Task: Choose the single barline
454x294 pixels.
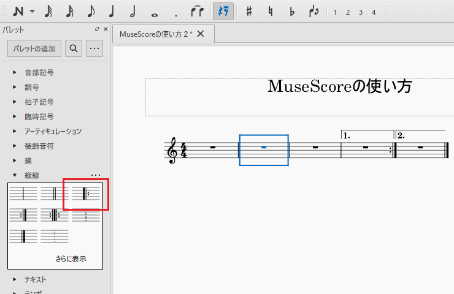Action: point(23,194)
